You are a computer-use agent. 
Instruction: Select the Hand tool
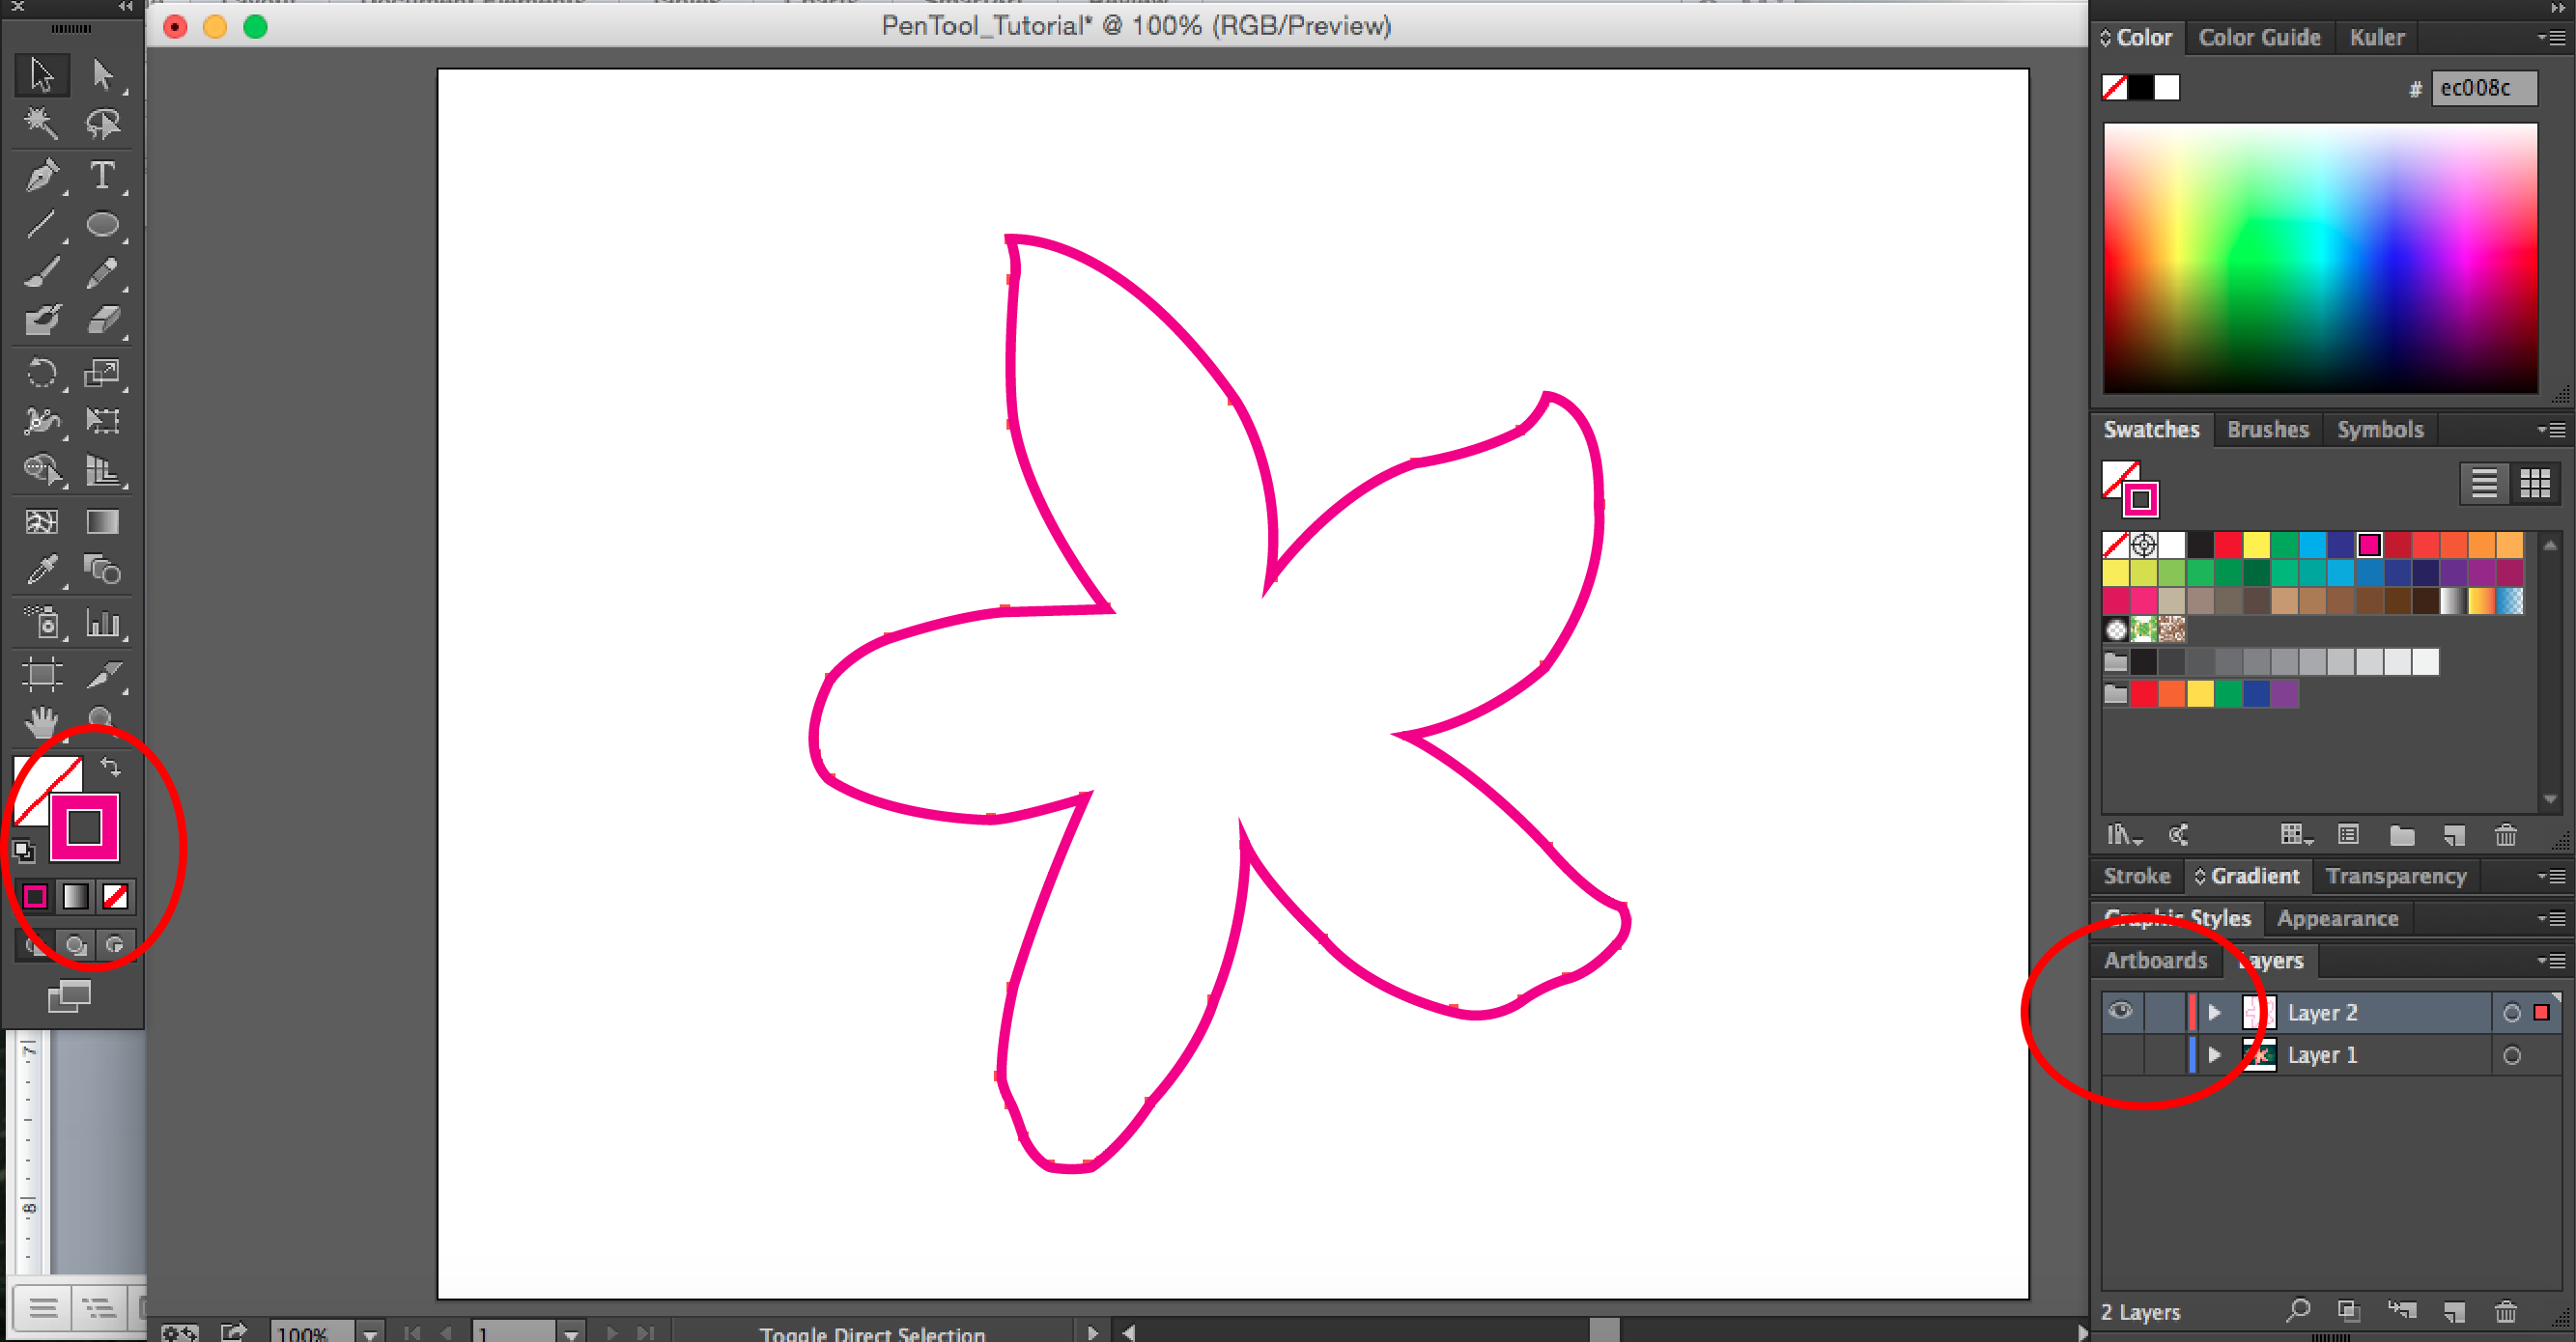pos(42,720)
